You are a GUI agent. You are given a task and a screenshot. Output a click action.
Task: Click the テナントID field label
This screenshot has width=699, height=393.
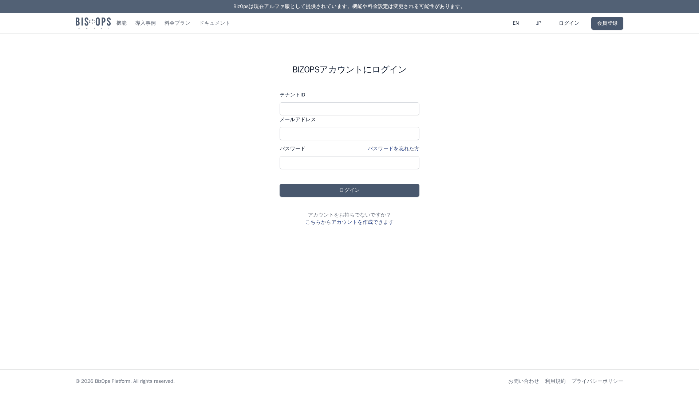(292, 95)
